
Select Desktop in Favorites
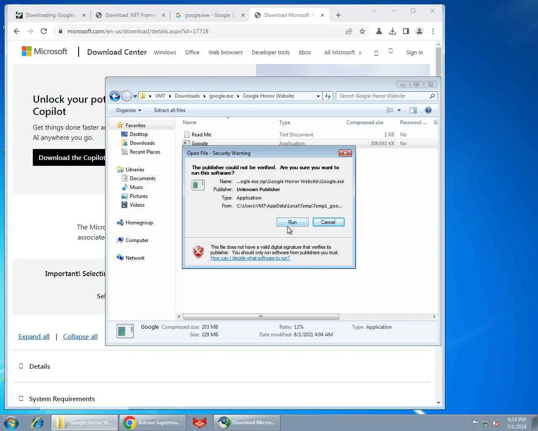click(139, 134)
